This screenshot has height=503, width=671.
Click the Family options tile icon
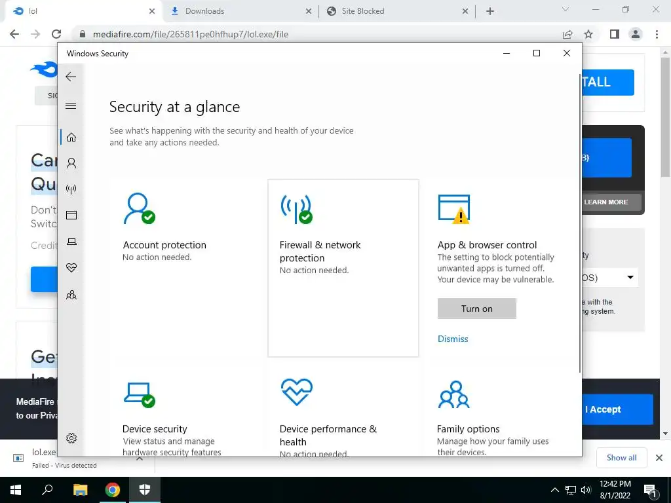[454, 394]
